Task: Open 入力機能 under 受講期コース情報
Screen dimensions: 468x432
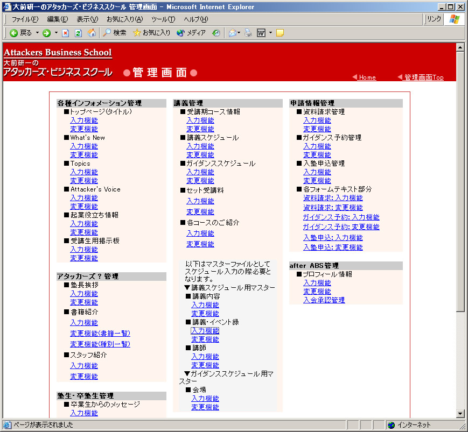Action: click(x=200, y=121)
